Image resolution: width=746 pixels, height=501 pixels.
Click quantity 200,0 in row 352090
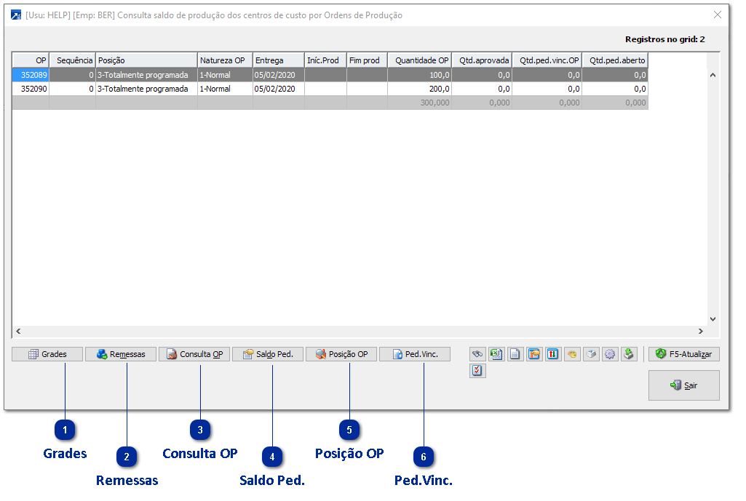tap(420, 89)
